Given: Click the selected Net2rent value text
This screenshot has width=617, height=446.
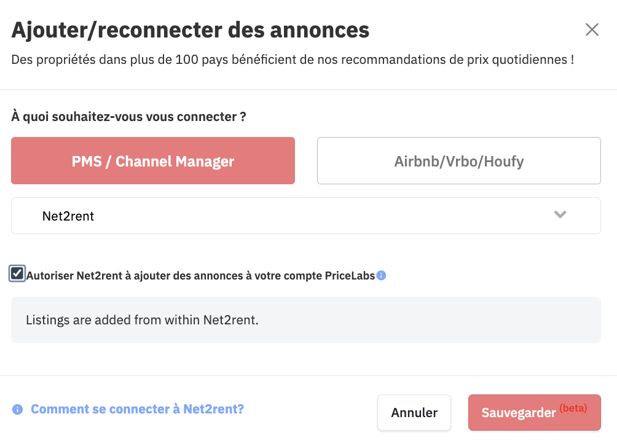Looking at the screenshot, I should 68,216.
